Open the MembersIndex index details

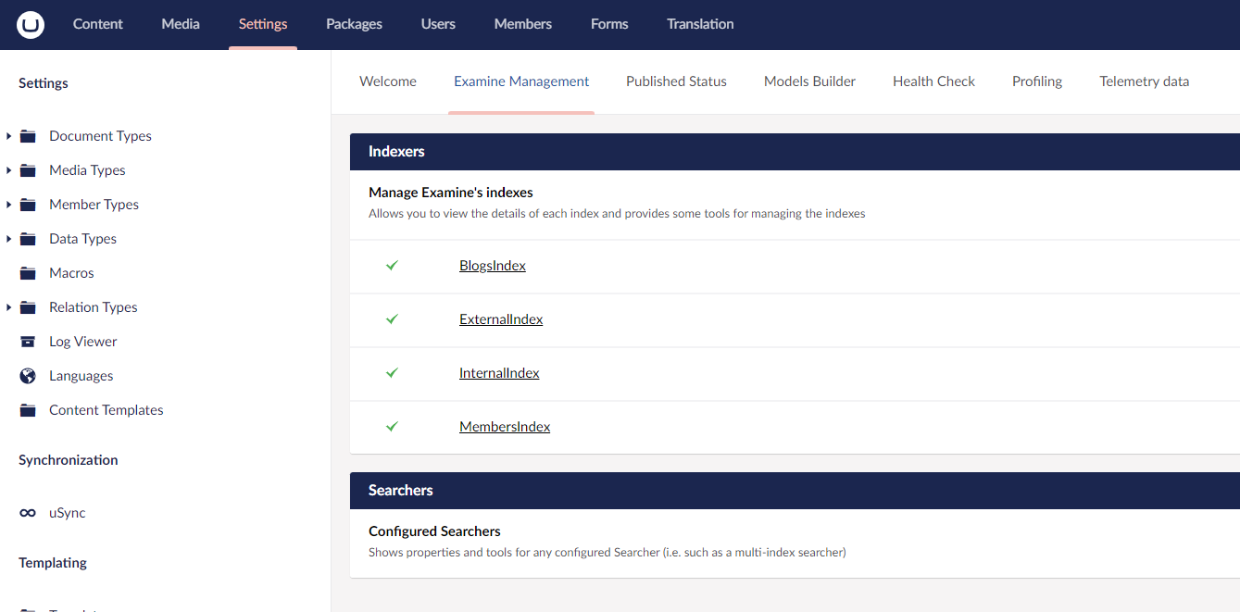505,427
